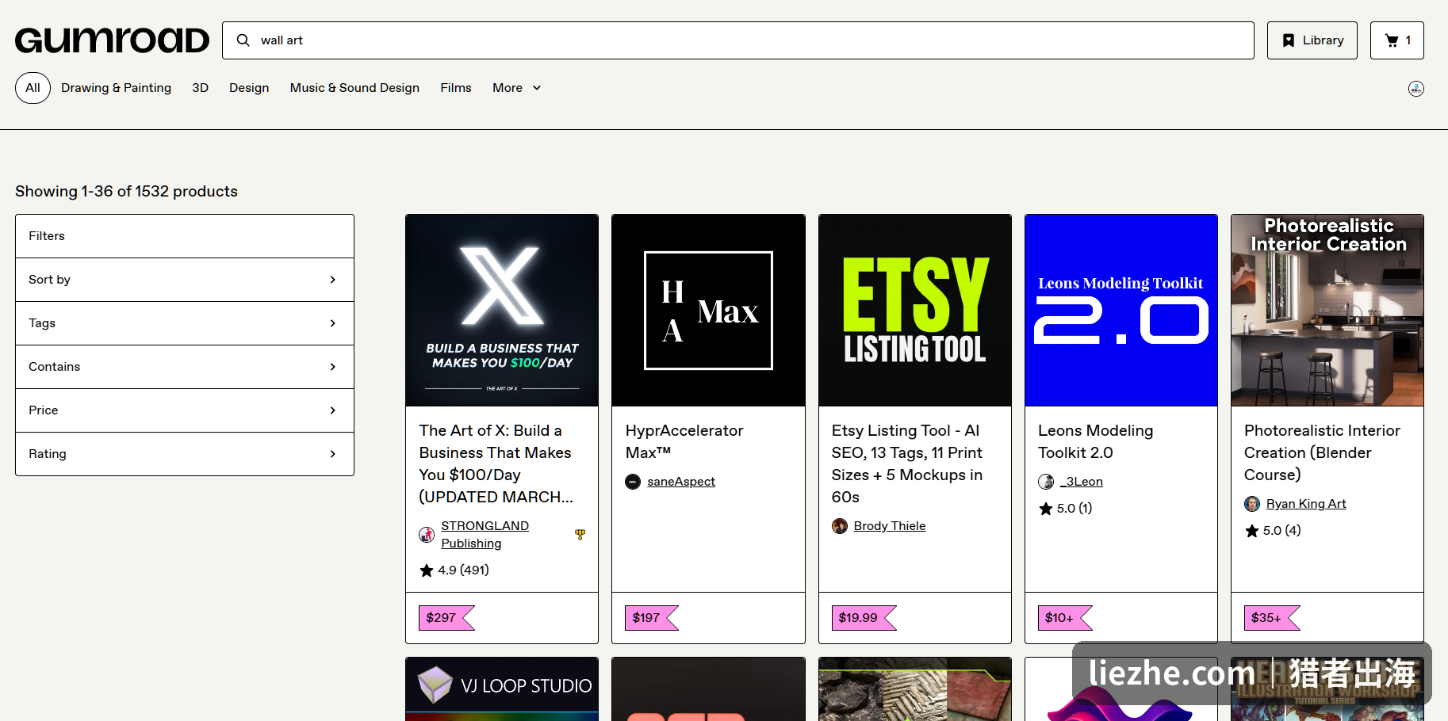Expand the Tags filter

(x=185, y=323)
